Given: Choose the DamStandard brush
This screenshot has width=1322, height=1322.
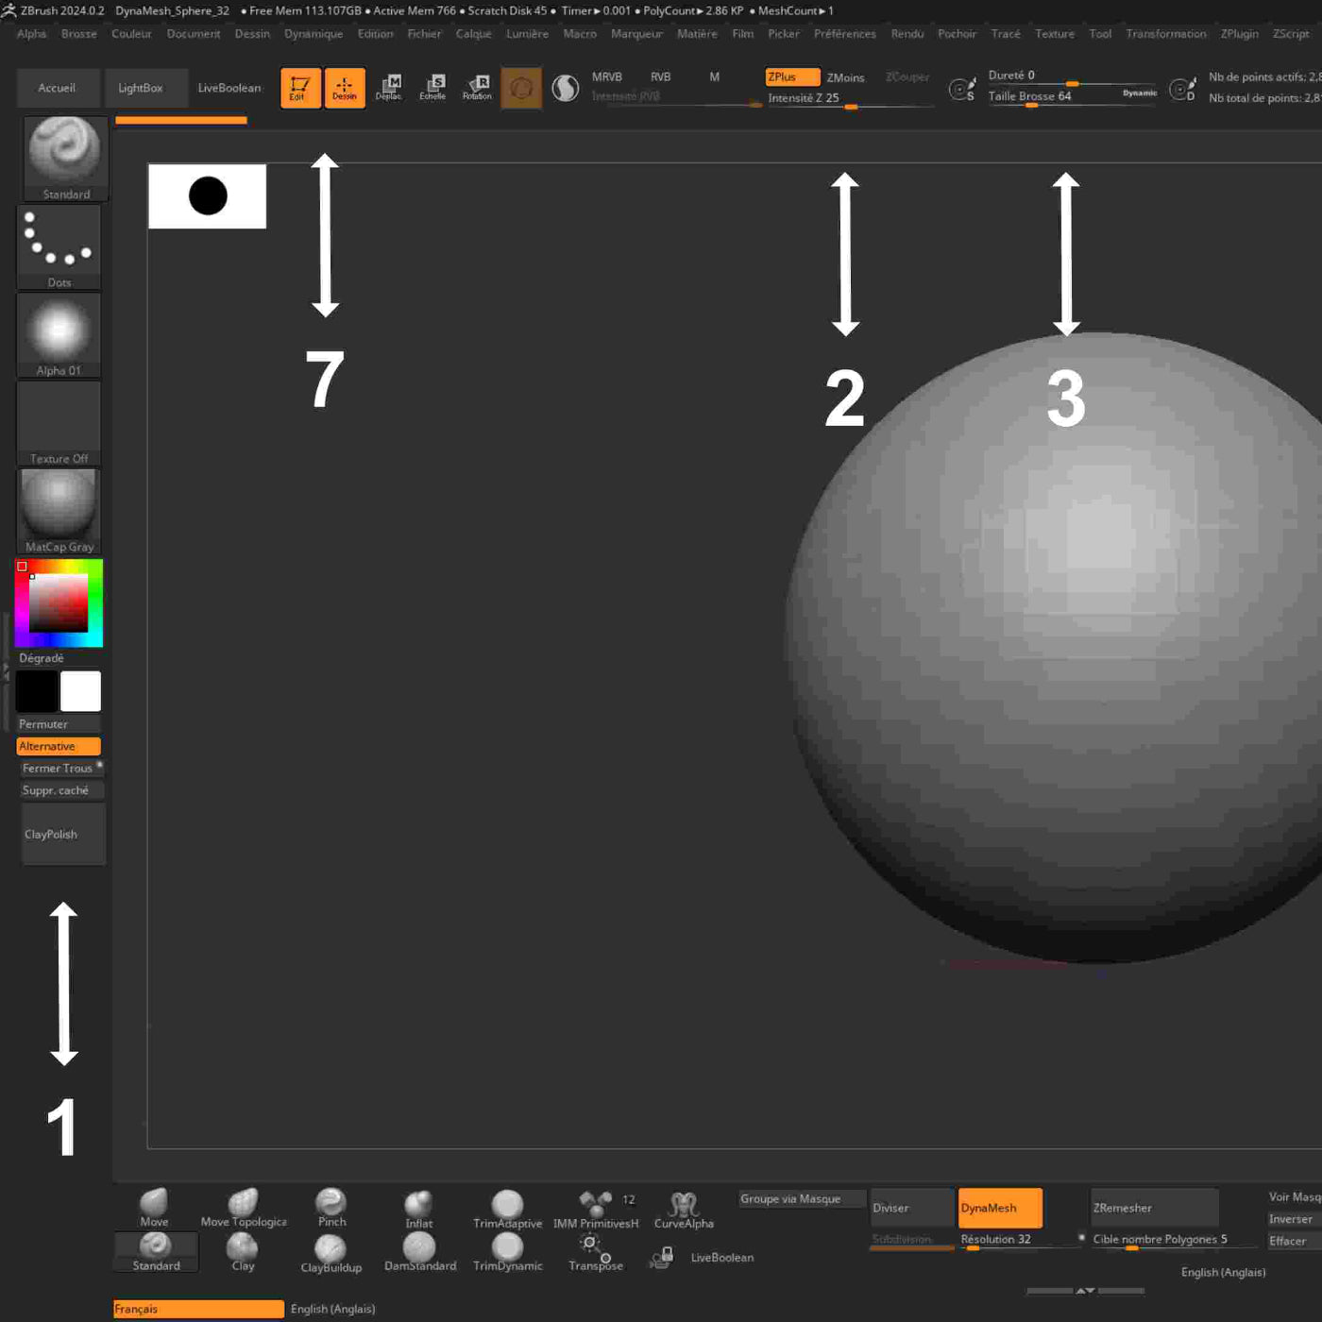Looking at the screenshot, I should (x=419, y=1249).
